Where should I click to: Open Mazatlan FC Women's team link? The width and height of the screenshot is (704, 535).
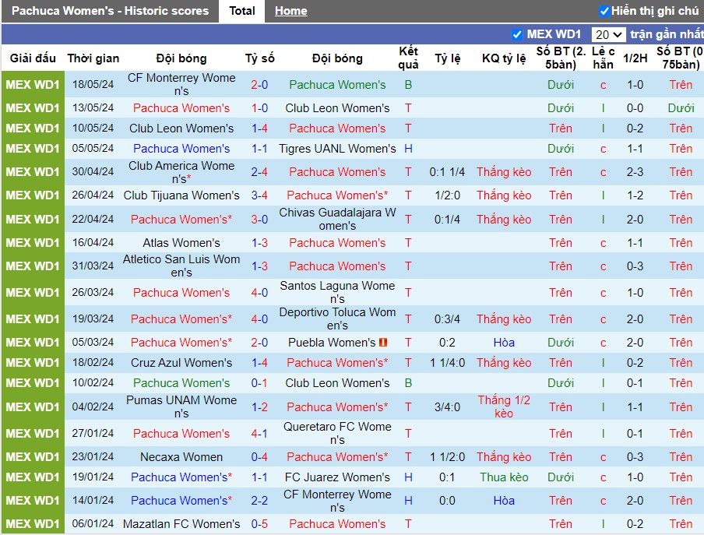coord(181,524)
